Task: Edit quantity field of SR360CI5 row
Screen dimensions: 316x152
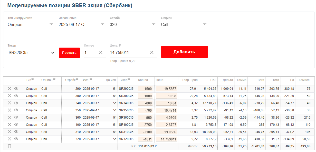Action: pos(145,118)
